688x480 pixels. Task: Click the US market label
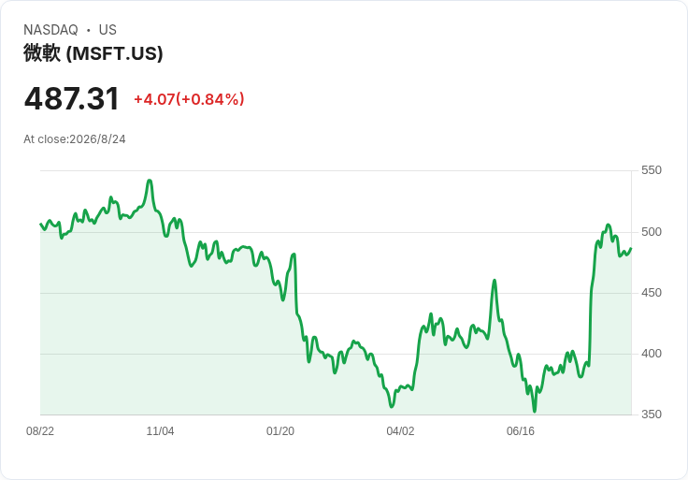click(107, 30)
